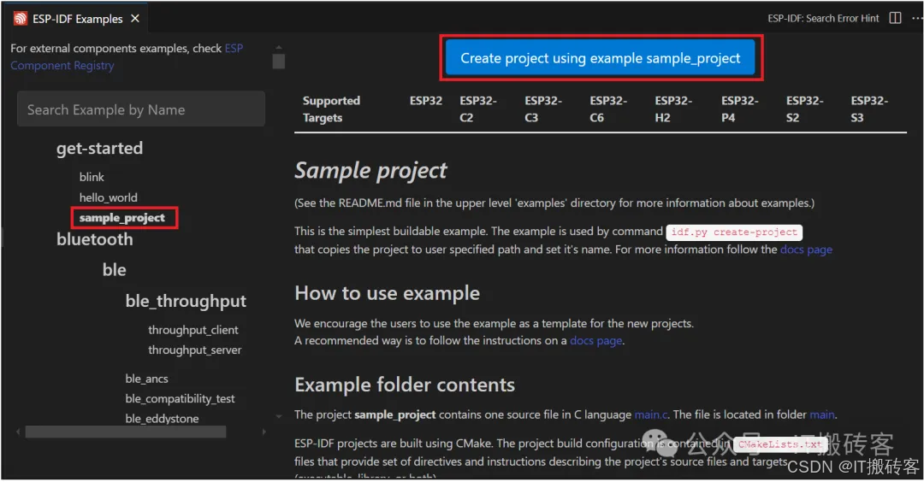Click the horizontal scrollbar left arrow
This screenshot has width=924, height=482.
tap(18, 432)
